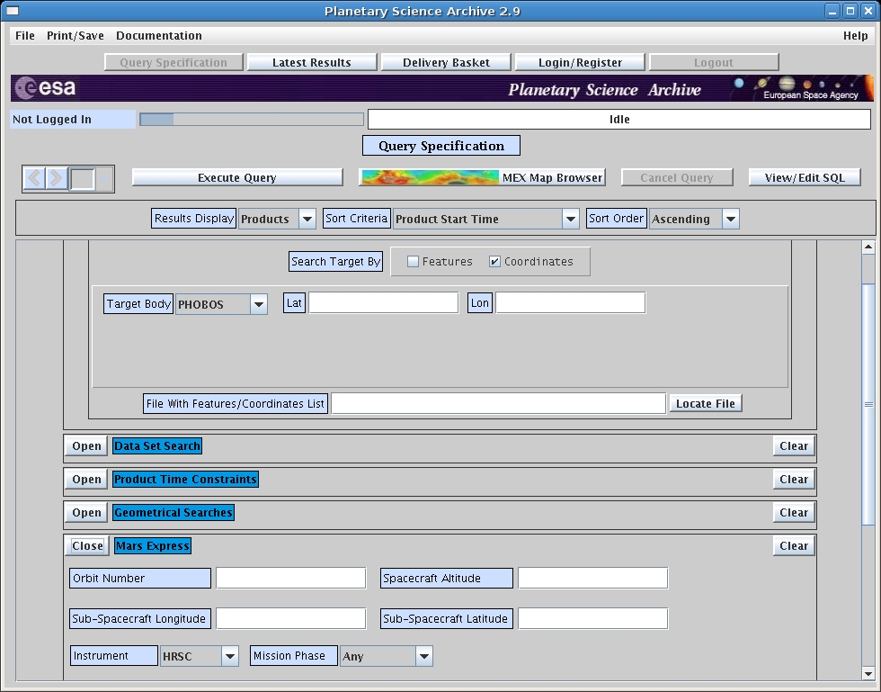Switch to the Latest Results tab
The height and width of the screenshot is (692, 881).
pos(312,62)
